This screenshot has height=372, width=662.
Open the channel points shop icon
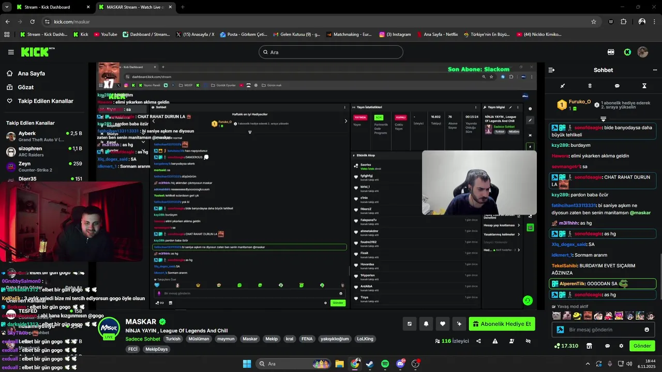(589, 346)
